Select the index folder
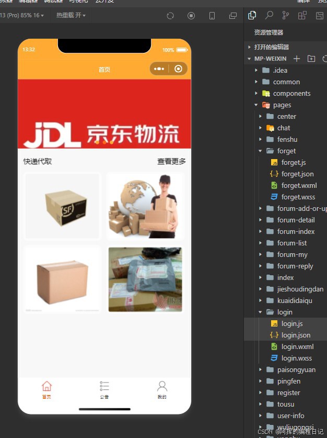Screen dimensions: 327x438 point(285,278)
